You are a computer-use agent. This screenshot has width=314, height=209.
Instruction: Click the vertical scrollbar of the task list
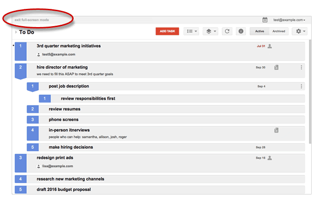tap(310, 91)
